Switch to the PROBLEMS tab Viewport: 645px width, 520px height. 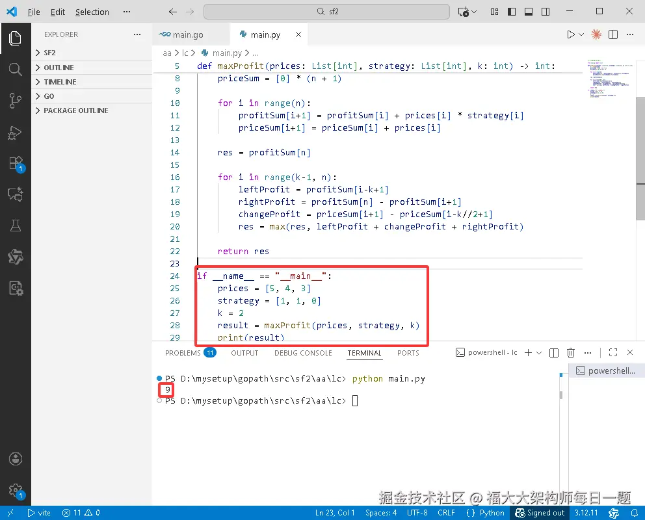[190, 353]
